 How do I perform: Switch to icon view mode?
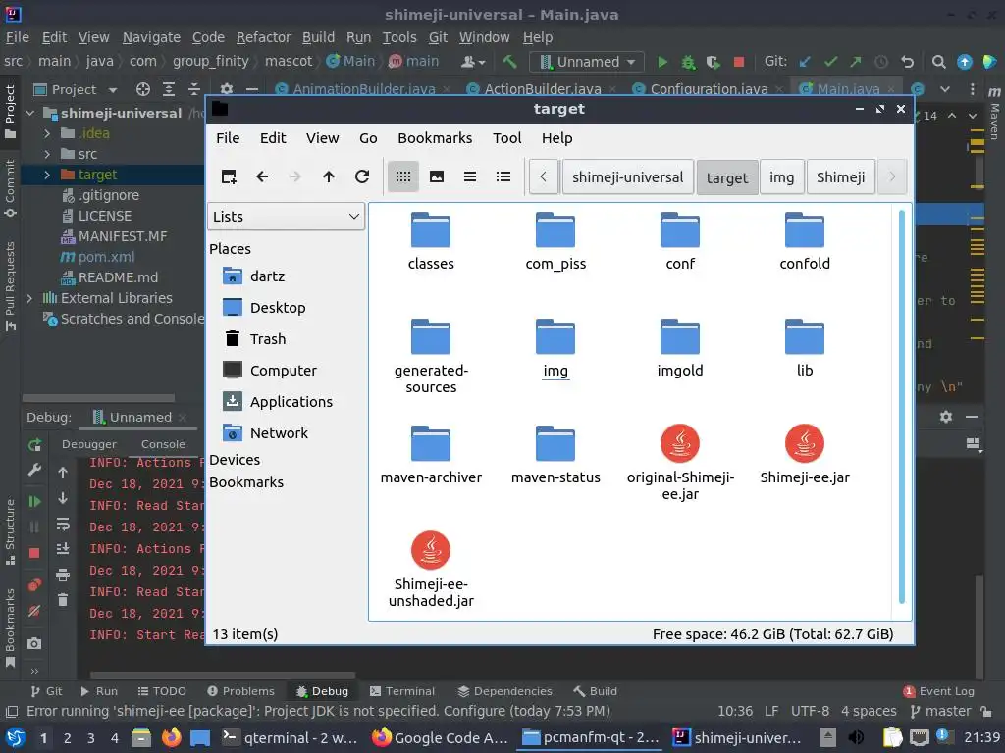click(x=403, y=176)
